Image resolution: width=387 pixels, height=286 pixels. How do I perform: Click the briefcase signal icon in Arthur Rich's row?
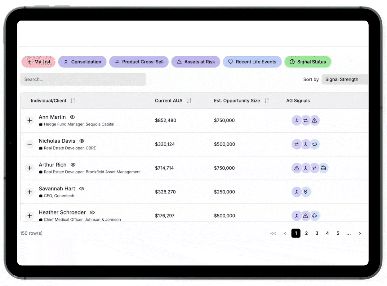pos(323,168)
